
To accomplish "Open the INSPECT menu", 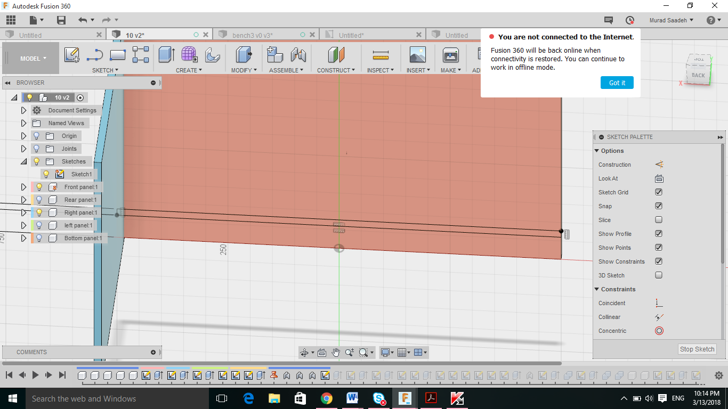I will pyautogui.click(x=381, y=70).
